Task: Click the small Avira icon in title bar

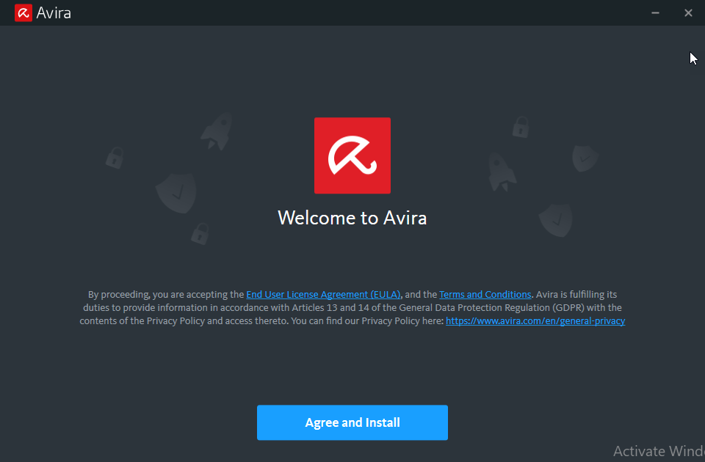Action: click(23, 12)
